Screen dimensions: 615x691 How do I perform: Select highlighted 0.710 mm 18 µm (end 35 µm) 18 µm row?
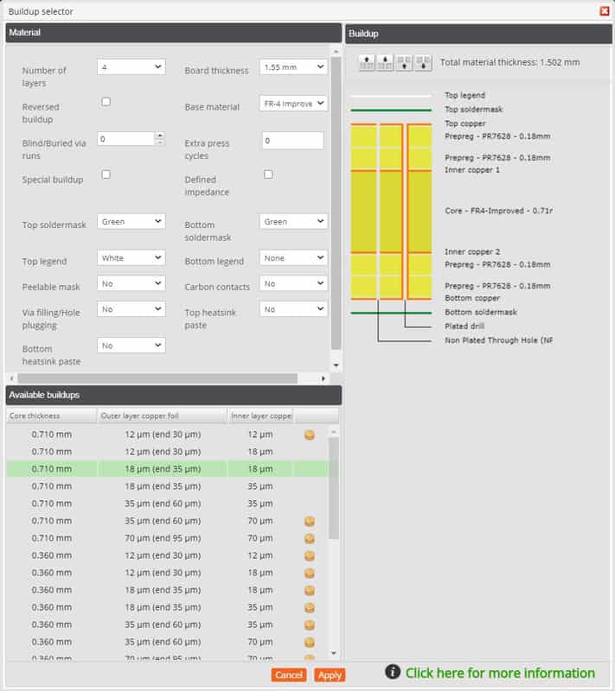click(x=168, y=469)
